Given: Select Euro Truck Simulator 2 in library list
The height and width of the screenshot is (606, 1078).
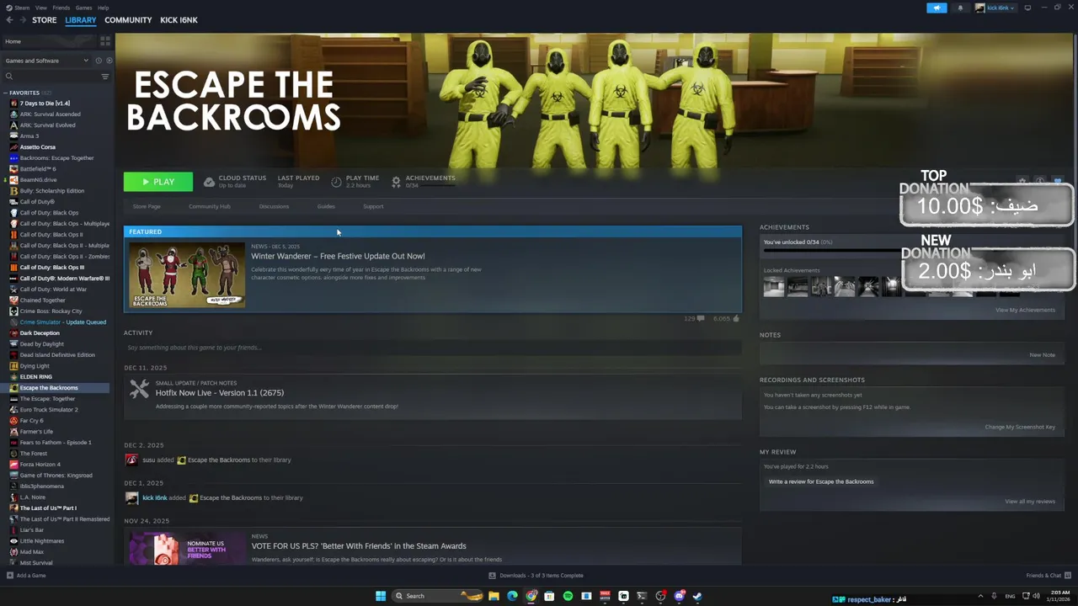Looking at the screenshot, I should pos(49,410).
